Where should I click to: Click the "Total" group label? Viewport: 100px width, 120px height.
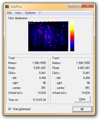(11, 58)
